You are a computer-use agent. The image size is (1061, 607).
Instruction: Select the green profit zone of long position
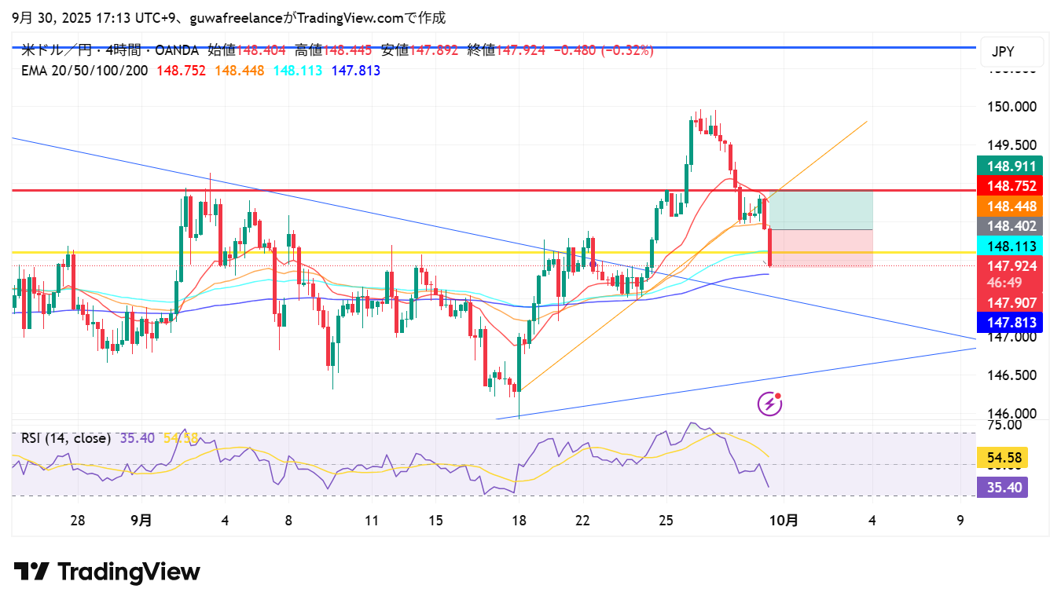pyautogui.click(x=821, y=210)
